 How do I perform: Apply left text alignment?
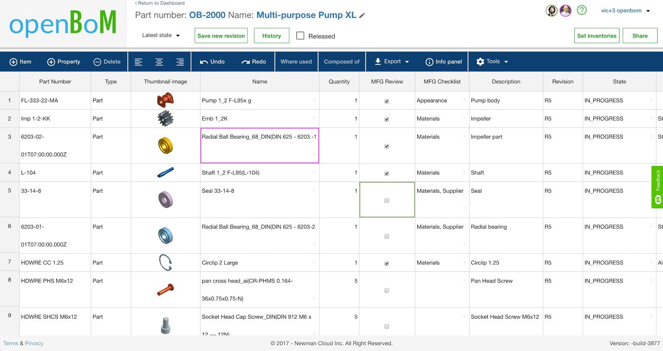[138, 62]
